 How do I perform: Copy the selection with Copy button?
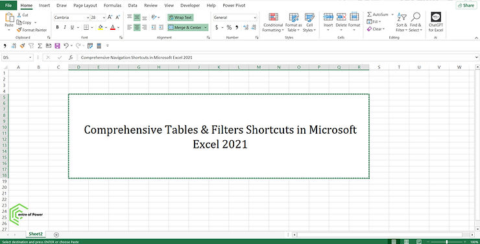click(x=24, y=22)
